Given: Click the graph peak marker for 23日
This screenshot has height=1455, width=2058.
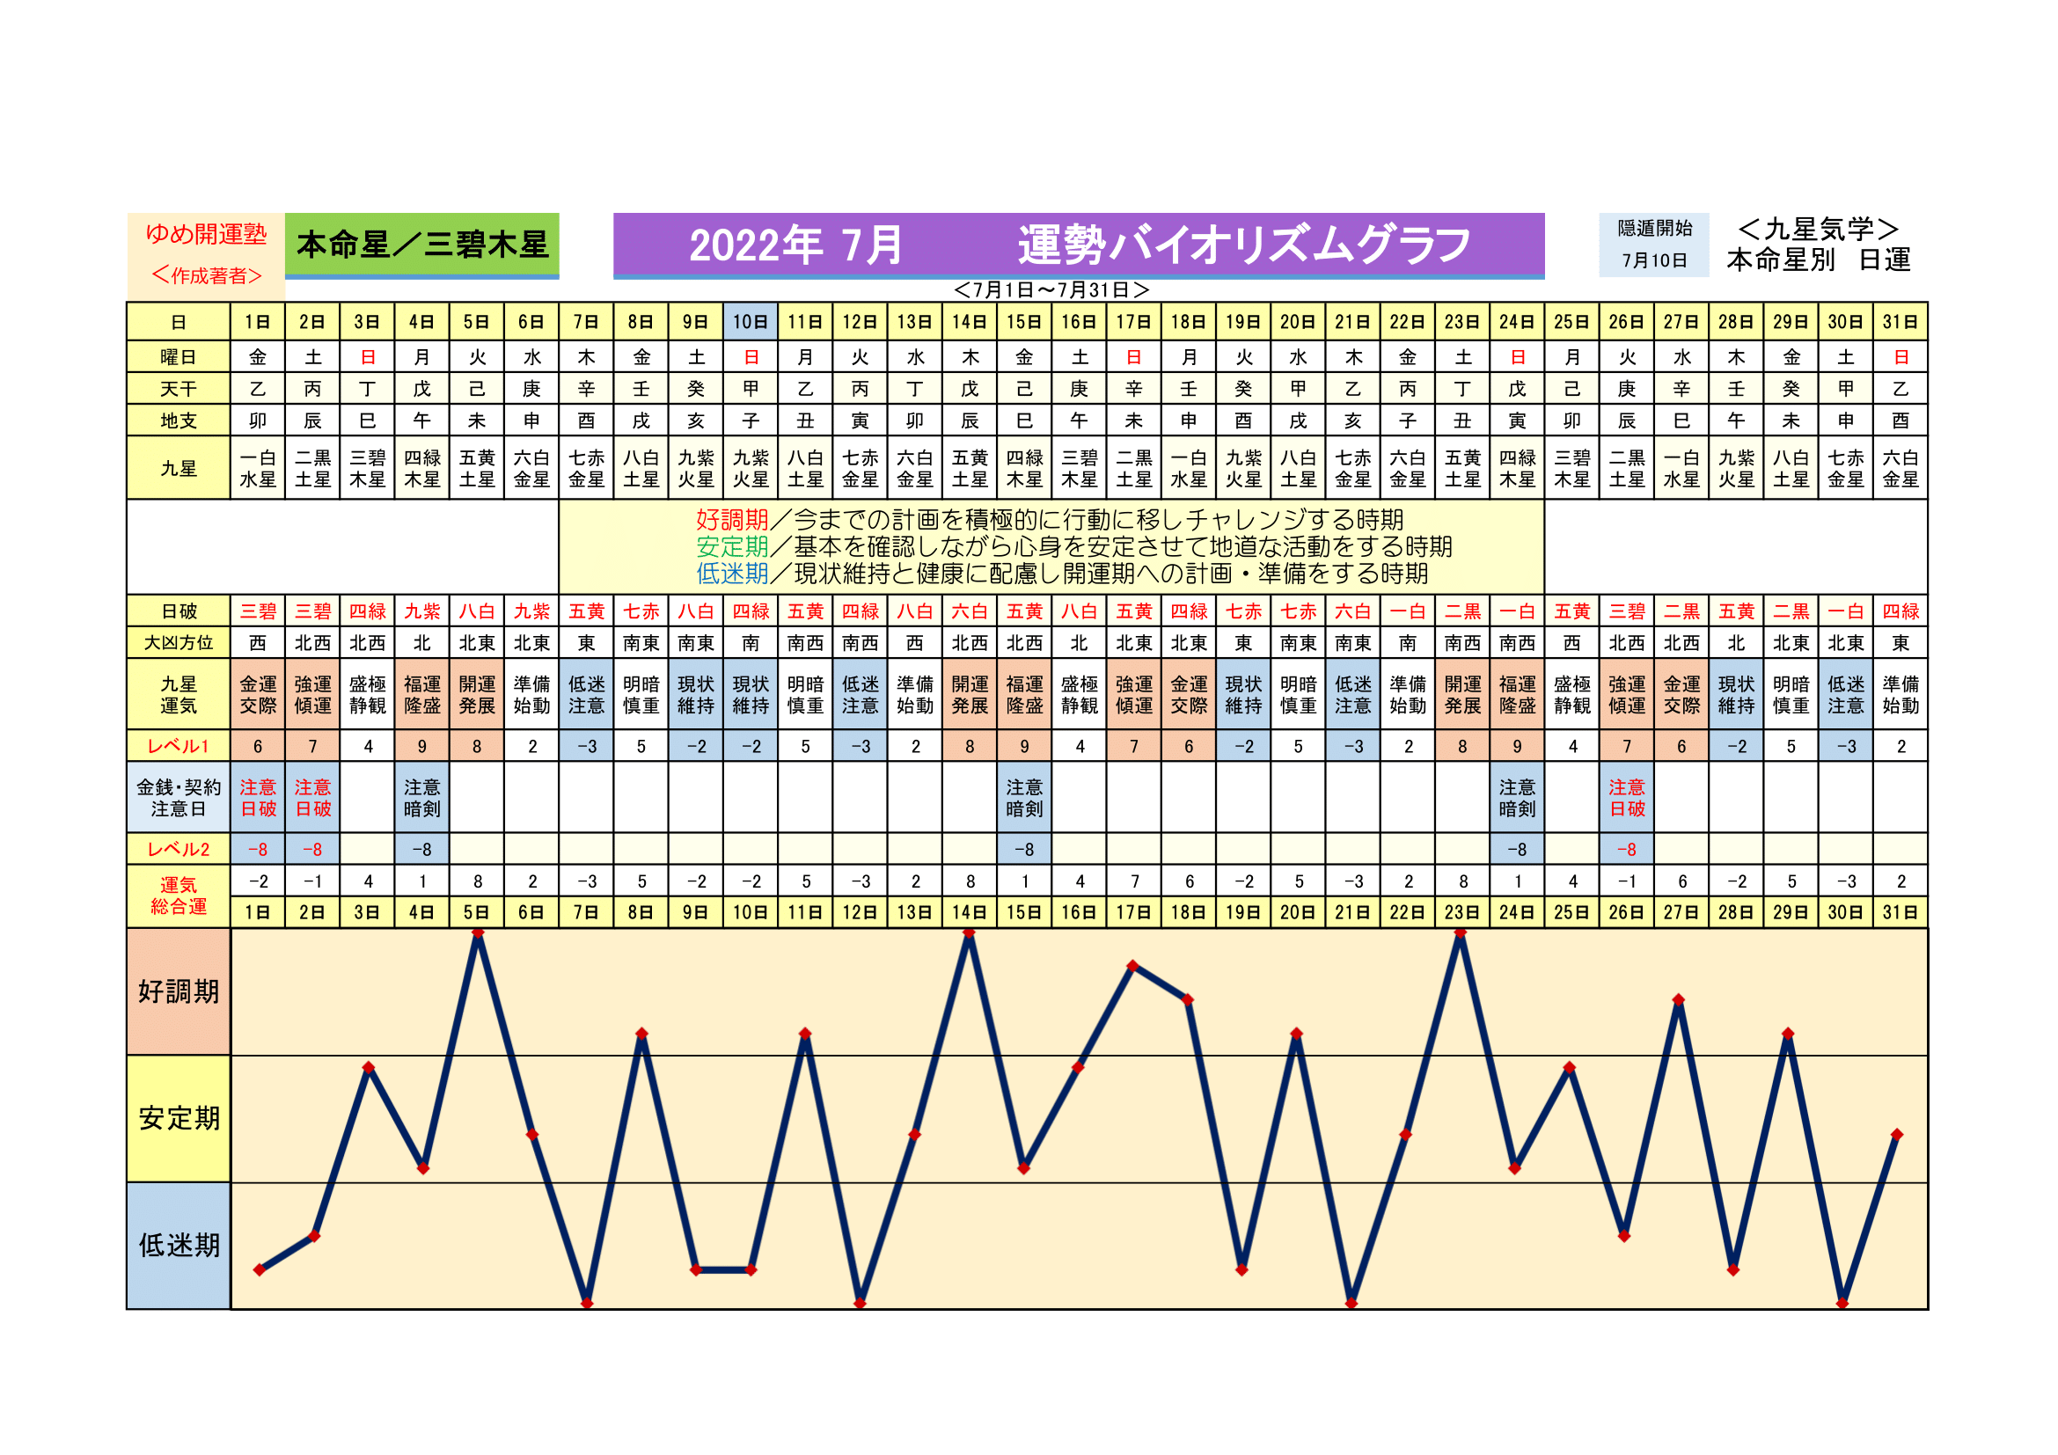Looking at the screenshot, I should pos(1461,933).
